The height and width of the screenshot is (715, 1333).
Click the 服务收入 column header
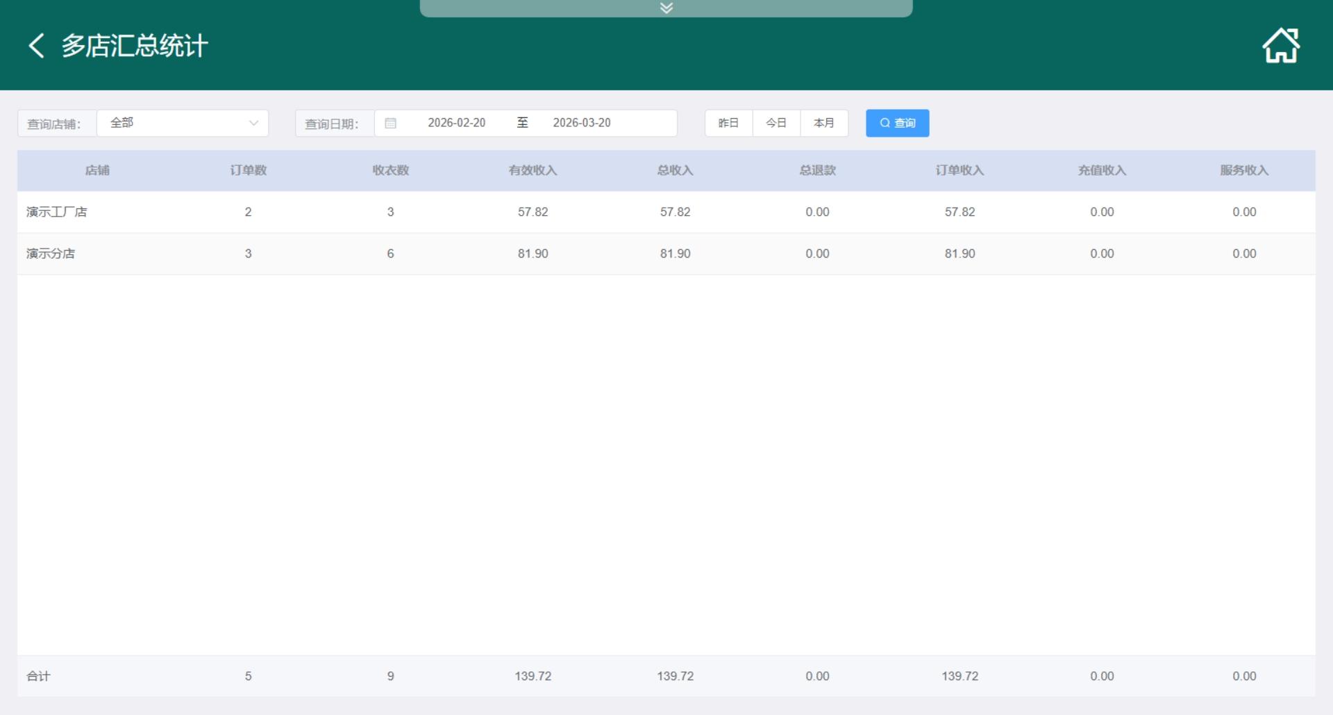[x=1244, y=170]
